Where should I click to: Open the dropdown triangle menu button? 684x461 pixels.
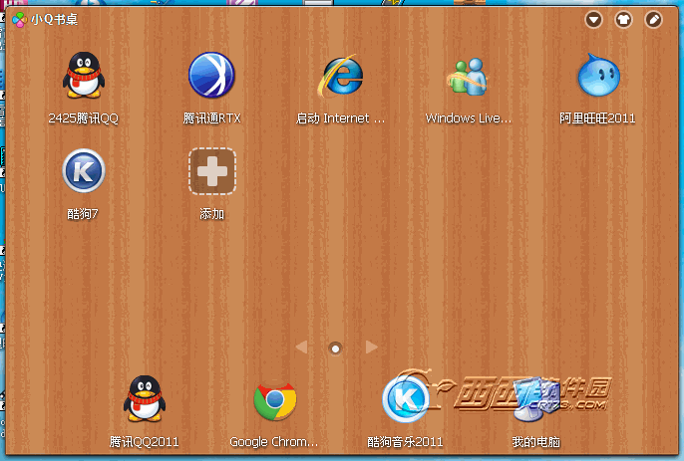point(593,20)
